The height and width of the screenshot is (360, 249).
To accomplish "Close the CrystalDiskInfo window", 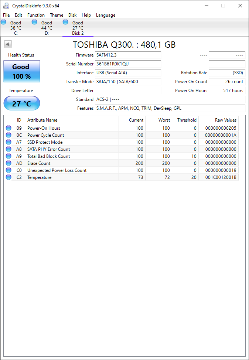I will pyautogui.click(x=240, y=6).
